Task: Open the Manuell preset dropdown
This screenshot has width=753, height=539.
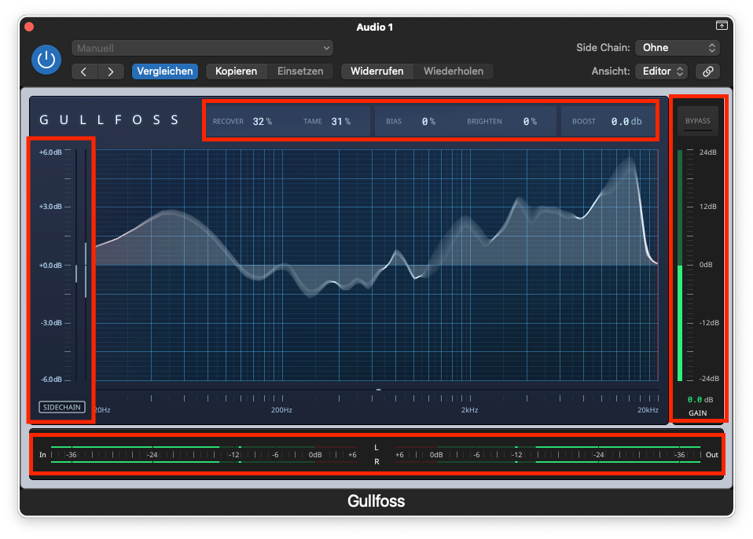Action: tap(202, 48)
